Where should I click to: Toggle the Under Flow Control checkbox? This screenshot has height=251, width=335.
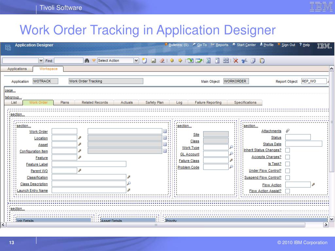(x=288, y=171)
